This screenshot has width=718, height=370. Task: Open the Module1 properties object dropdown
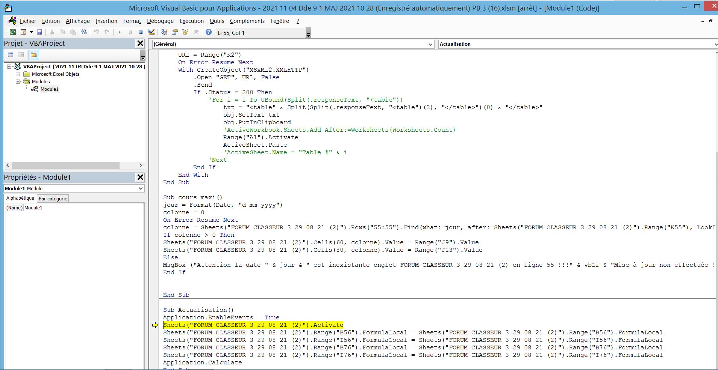(141, 188)
